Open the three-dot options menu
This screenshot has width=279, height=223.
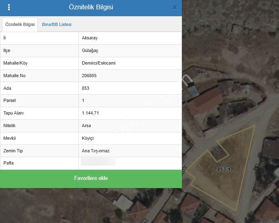(9, 7)
